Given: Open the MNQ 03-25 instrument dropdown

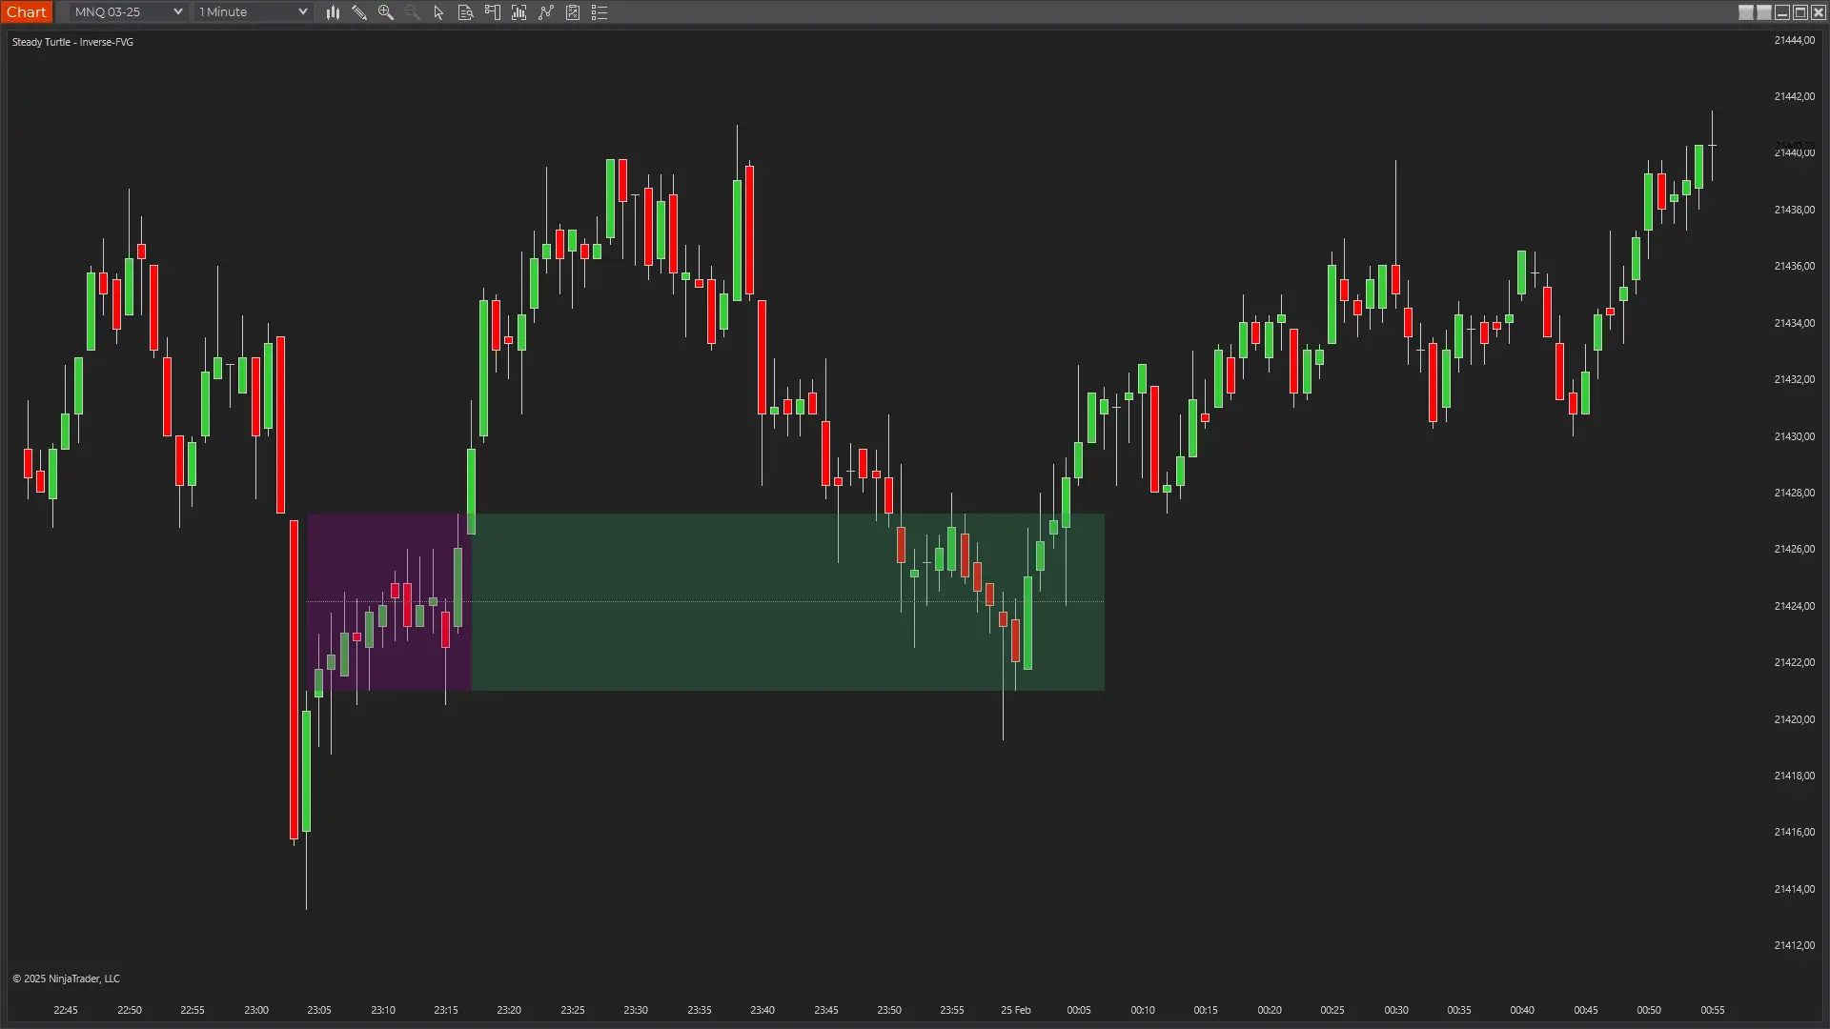Looking at the screenshot, I should (x=128, y=12).
